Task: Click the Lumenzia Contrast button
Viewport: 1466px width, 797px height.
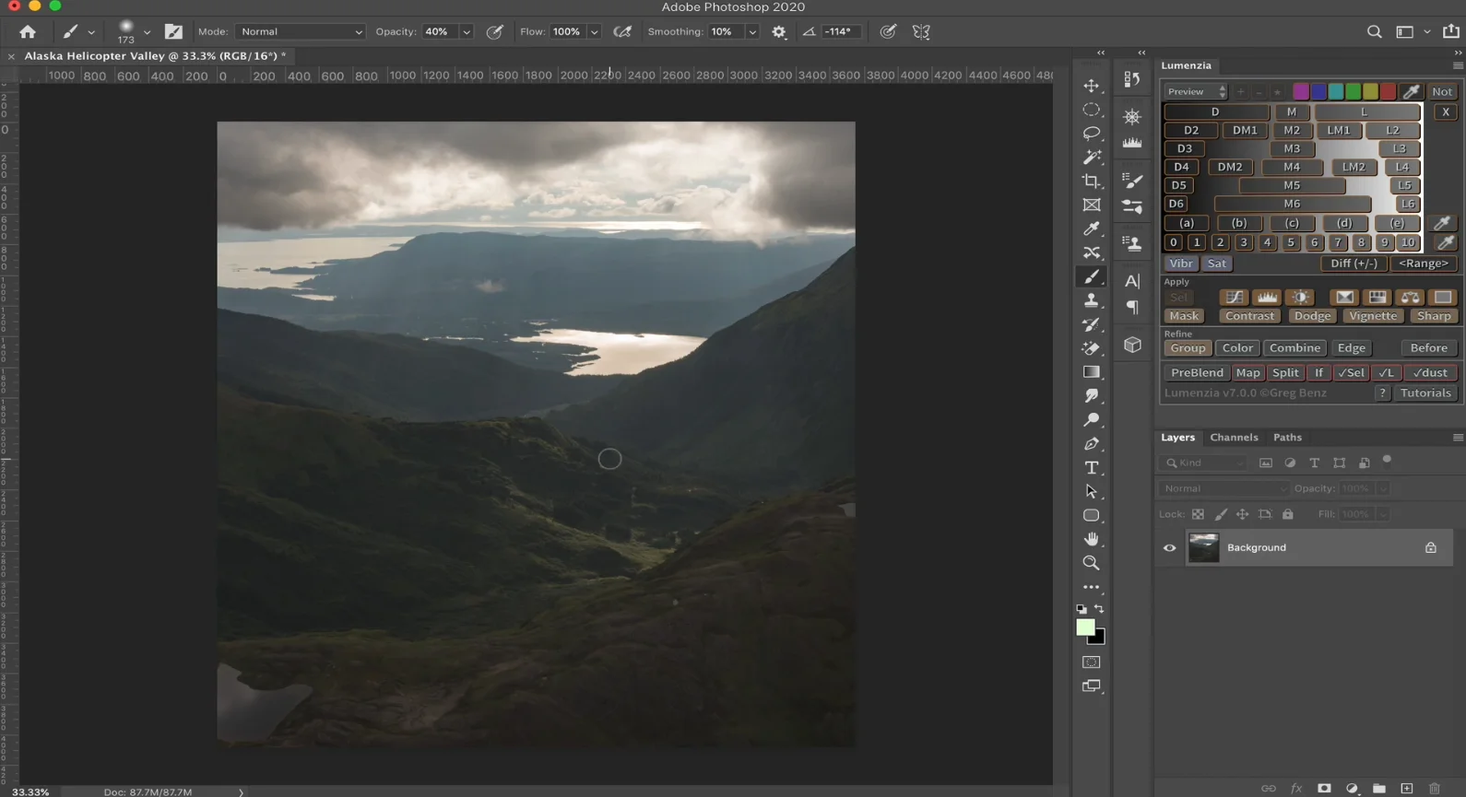Action: coord(1249,316)
